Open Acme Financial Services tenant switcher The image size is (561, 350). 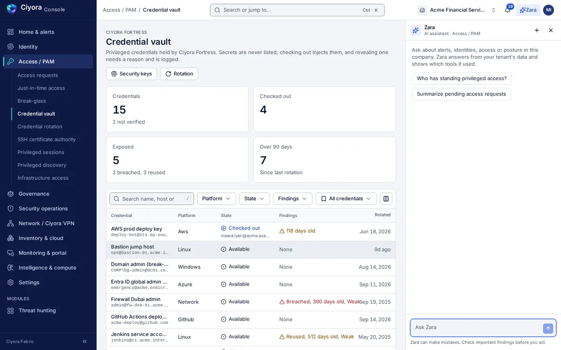pyautogui.click(x=457, y=10)
